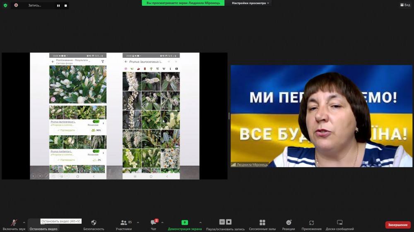Screen dimensions: 414x232
Task: Open Сессионные залы breakout rooms
Action: coord(262,223)
